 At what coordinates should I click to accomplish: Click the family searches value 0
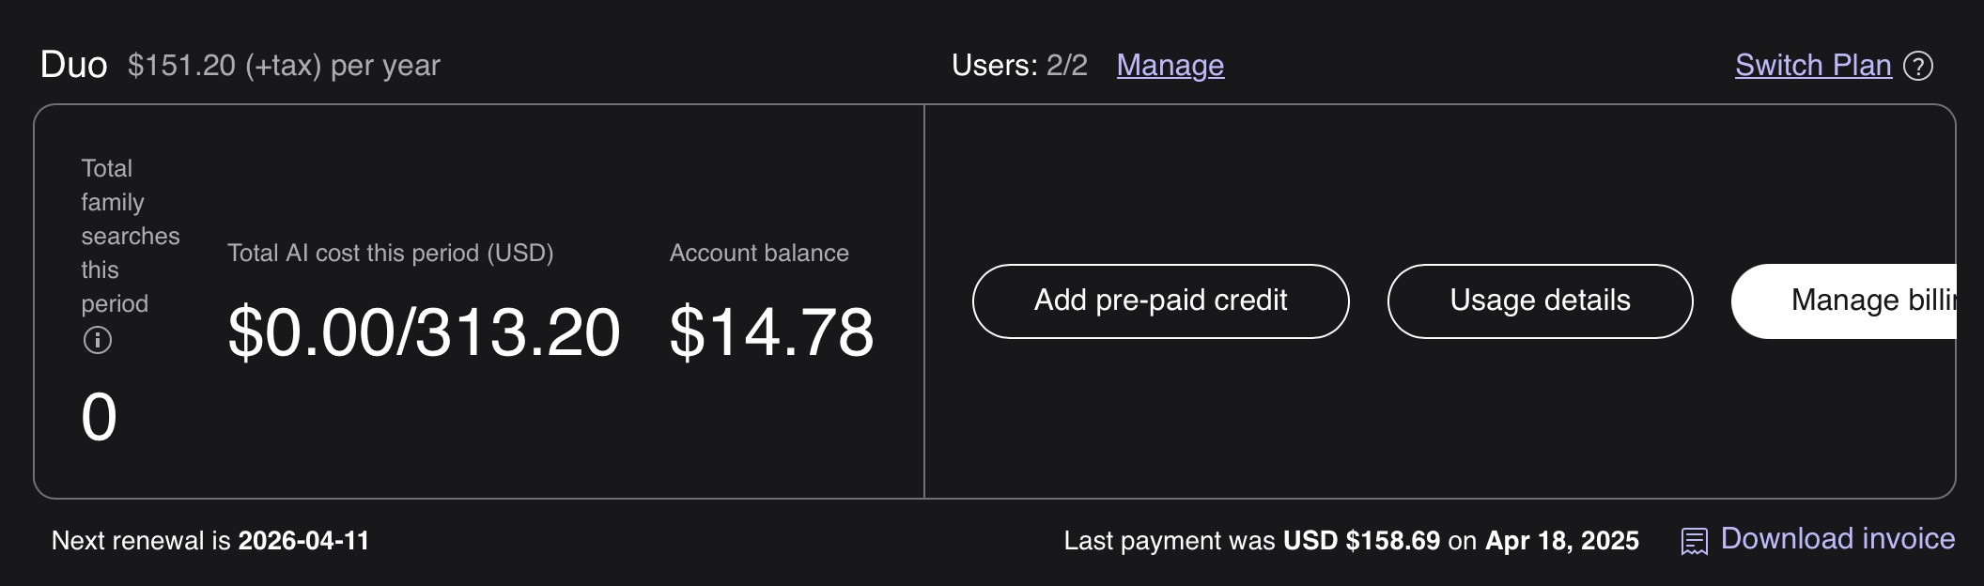[99, 417]
